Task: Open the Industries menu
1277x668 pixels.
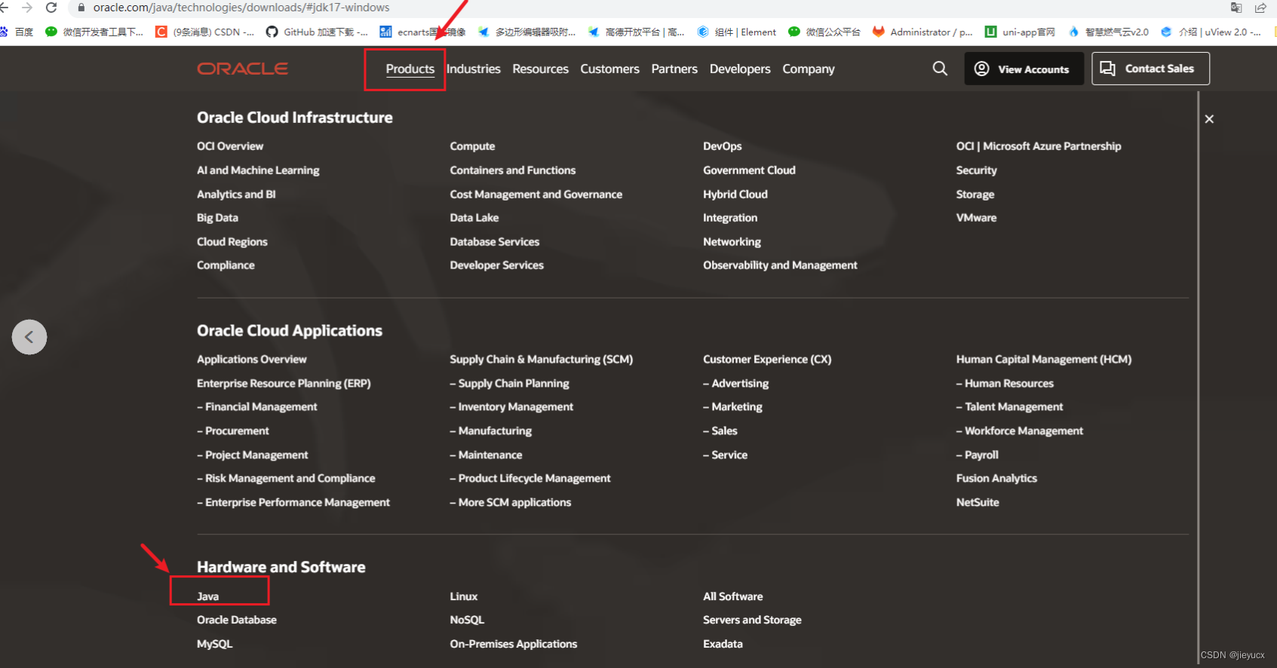Action: click(x=474, y=69)
